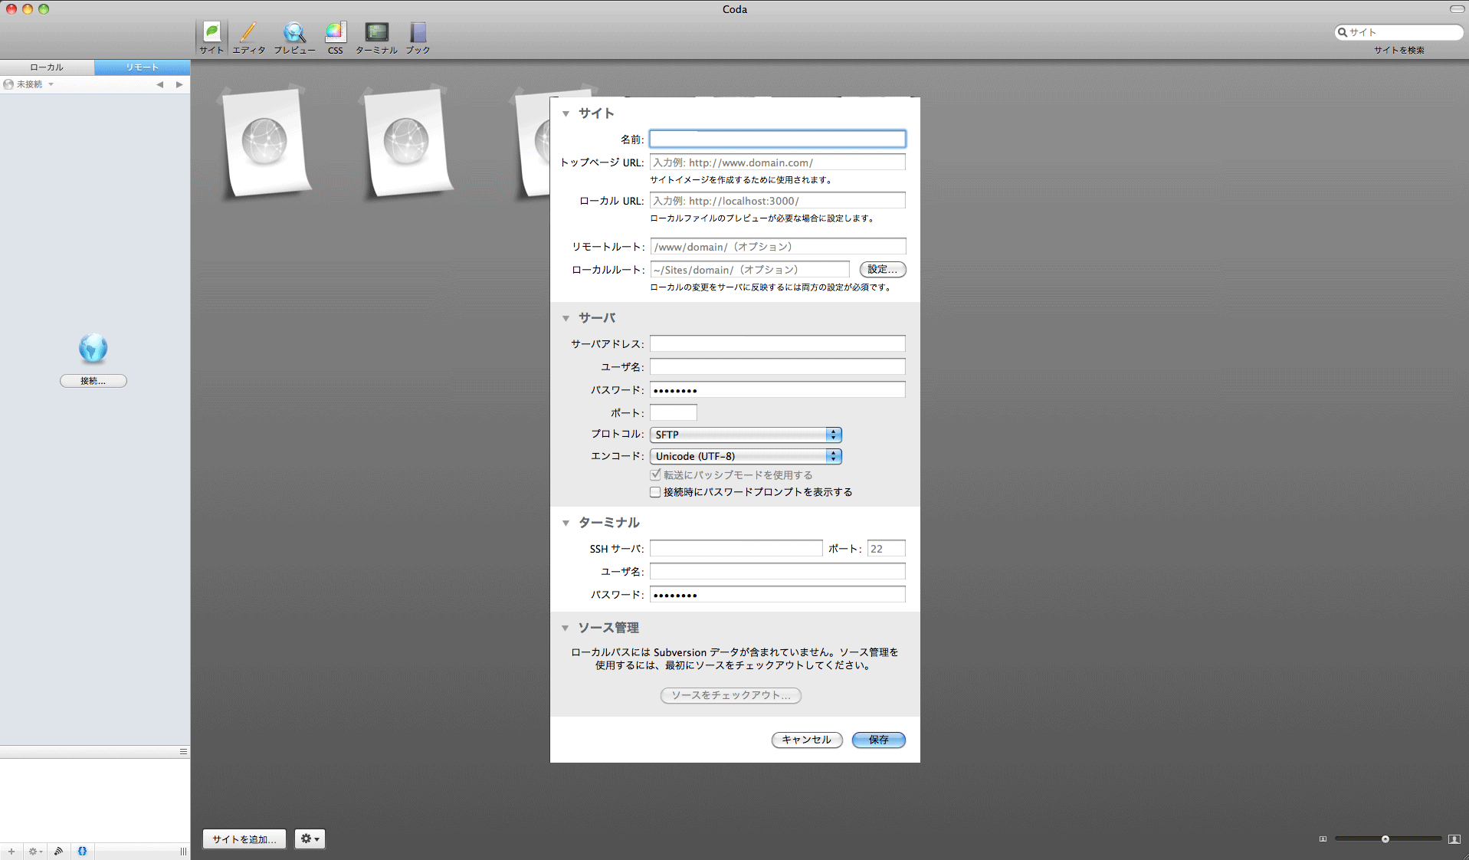Focus the terminal ポート field showing 22

[x=887, y=548]
